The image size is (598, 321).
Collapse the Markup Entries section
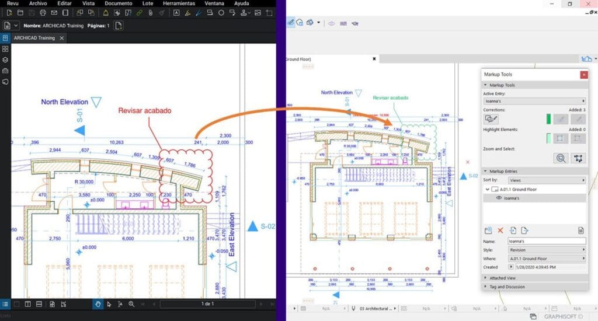(x=485, y=171)
